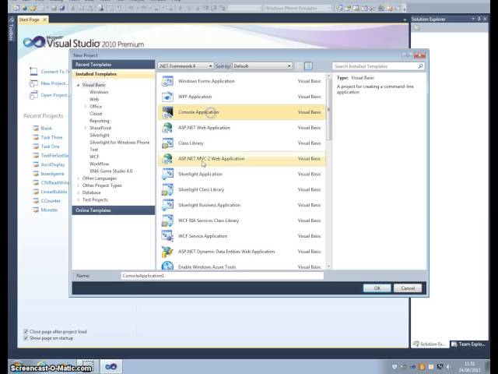The height and width of the screenshot is (374, 498).
Task: Expand the Other Project Types node
Action: click(78, 185)
